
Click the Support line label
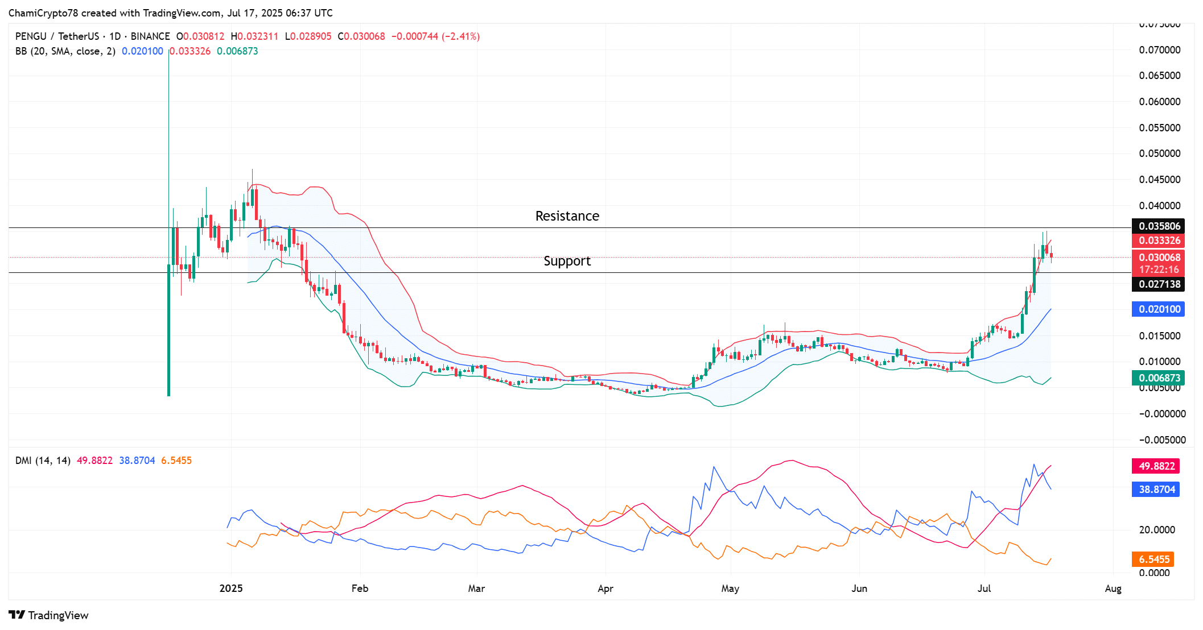click(x=567, y=261)
